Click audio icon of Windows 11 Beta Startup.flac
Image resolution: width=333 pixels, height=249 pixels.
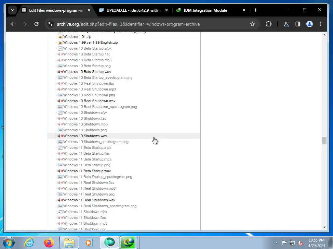coord(60,153)
